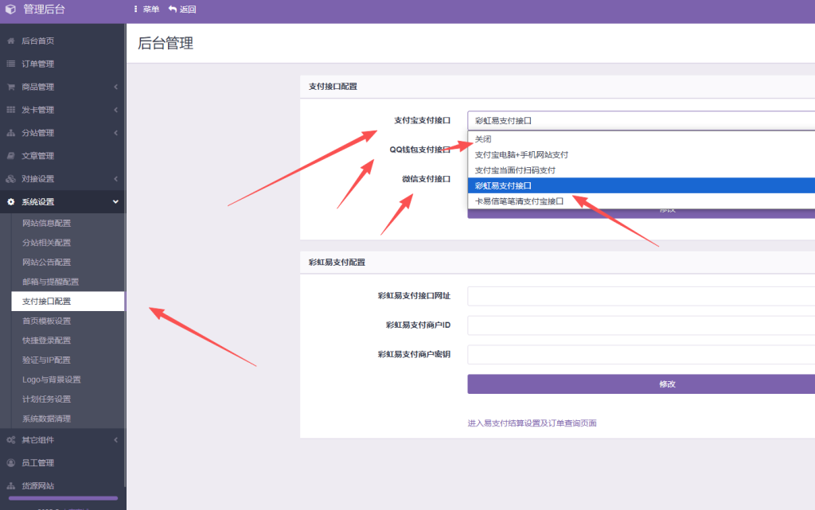This screenshot has width=815, height=510.
Task: Open 网站信息配置 submenu item
Action: [x=46, y=224]
